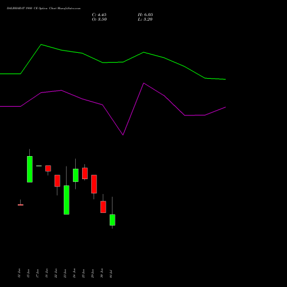The height and width of the screenshot is (287, 287).
Task: Click the low value L: 3.20
Action: tap(145, 20)
